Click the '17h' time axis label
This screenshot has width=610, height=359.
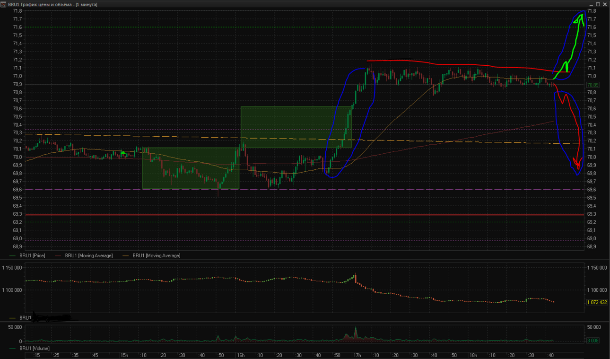[x=357, y=355]
